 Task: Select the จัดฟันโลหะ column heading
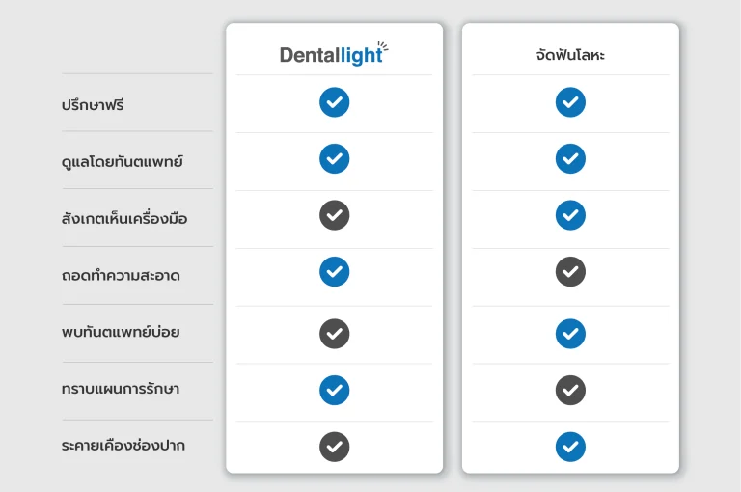point(570,55)
